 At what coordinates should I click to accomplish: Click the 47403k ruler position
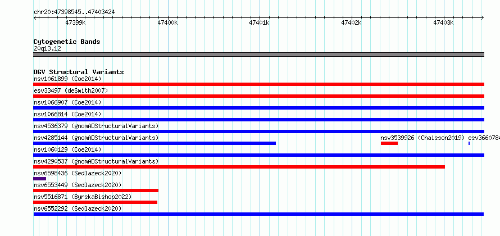point(444,22)
